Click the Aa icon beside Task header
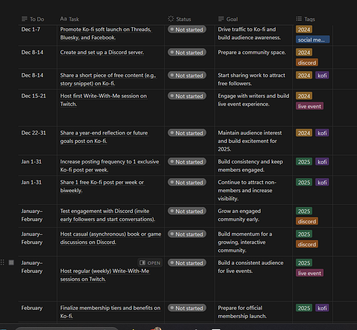The height and width of the screenshot is (330, 357). [x=64, y=19]
